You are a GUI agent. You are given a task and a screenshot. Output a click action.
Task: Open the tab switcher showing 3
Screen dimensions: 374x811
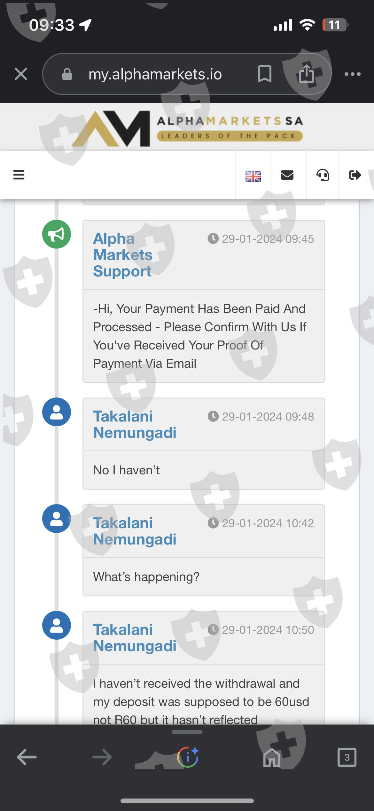coord(347,757)
